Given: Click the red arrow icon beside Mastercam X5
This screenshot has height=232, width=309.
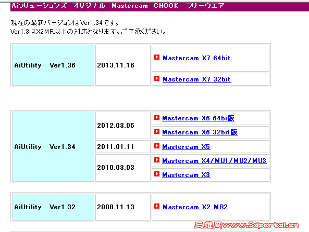Looking at the screenshot, I should (x=157, y=146).
